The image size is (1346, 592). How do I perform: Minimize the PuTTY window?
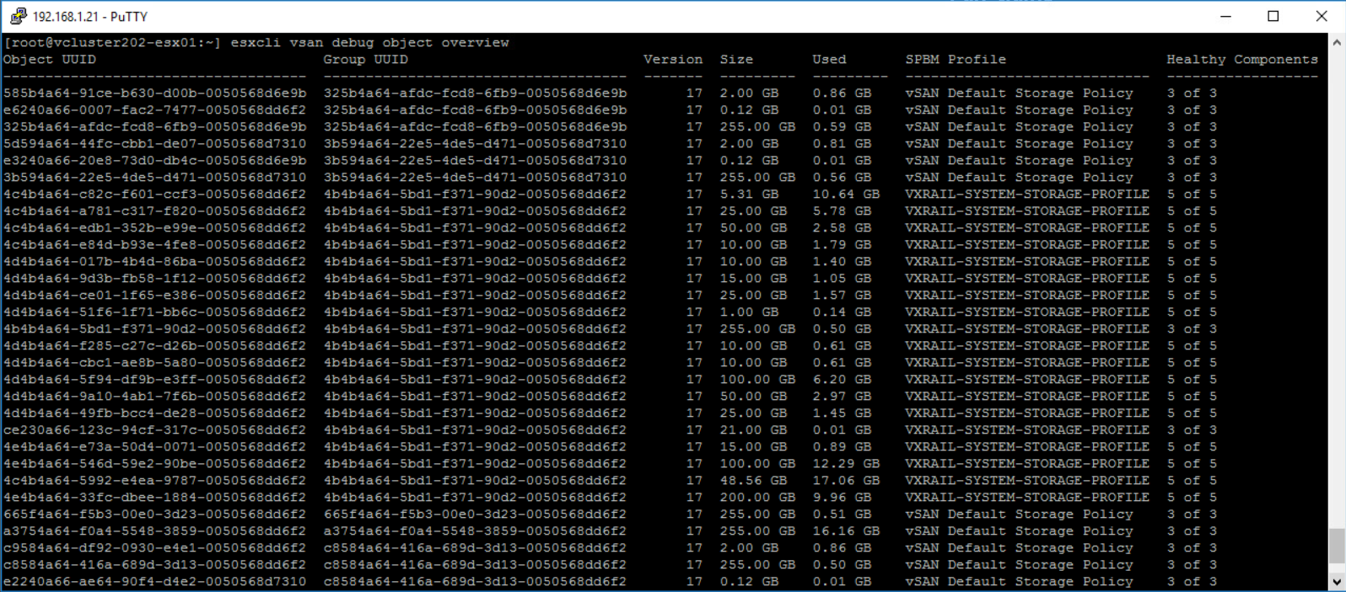pos(1226,16)
